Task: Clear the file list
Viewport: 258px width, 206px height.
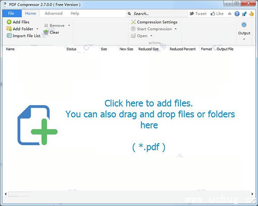Action: point(52,32)
